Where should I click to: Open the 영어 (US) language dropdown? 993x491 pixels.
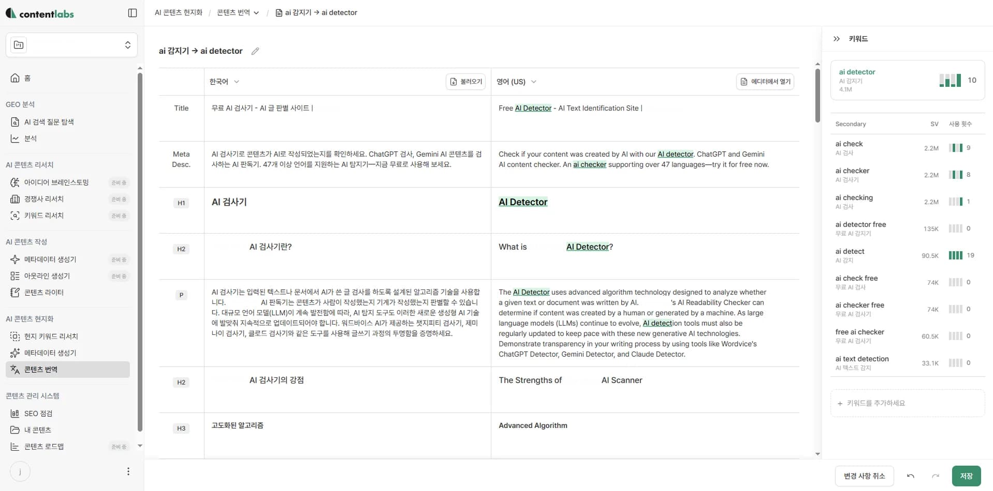tap(516, 81)
